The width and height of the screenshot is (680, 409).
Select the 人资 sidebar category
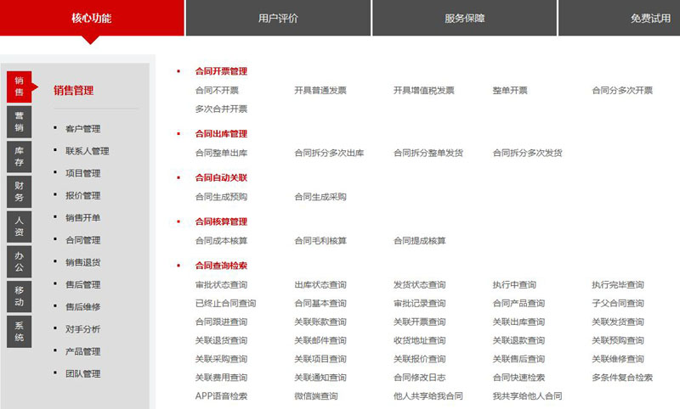tap(19, 226)
